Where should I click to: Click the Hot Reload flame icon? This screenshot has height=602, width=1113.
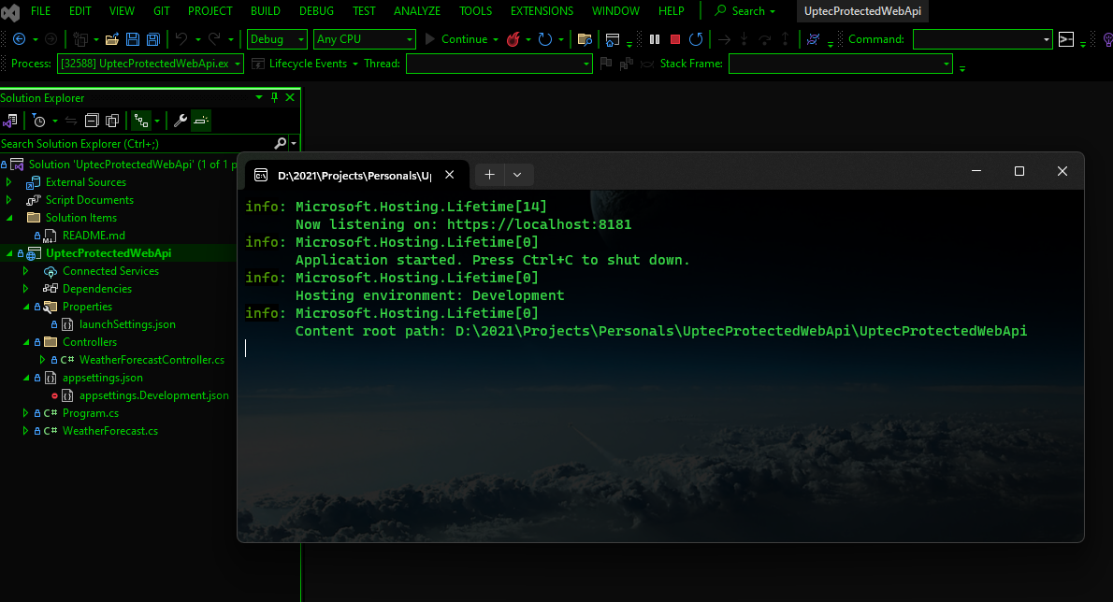tap(513, 39)
